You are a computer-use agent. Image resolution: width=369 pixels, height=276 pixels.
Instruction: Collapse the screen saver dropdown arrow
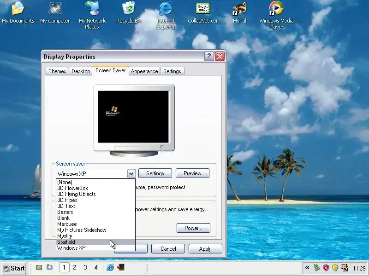[x=131, y=174]
